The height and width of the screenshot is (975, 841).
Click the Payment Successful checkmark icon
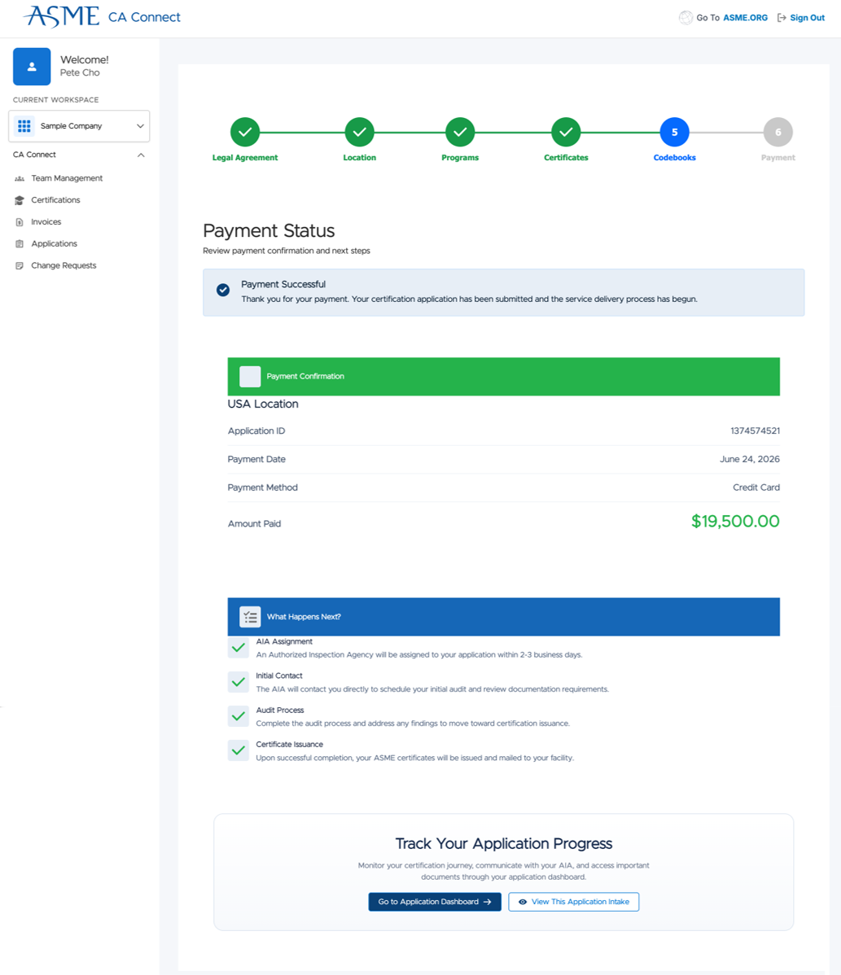pyautogui.click(x=223, y=290)
